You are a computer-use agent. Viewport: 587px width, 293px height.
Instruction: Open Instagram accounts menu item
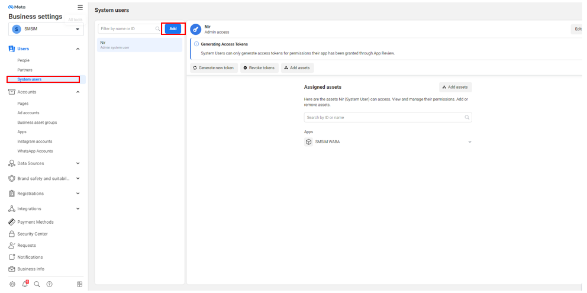[x=35, y=141]
